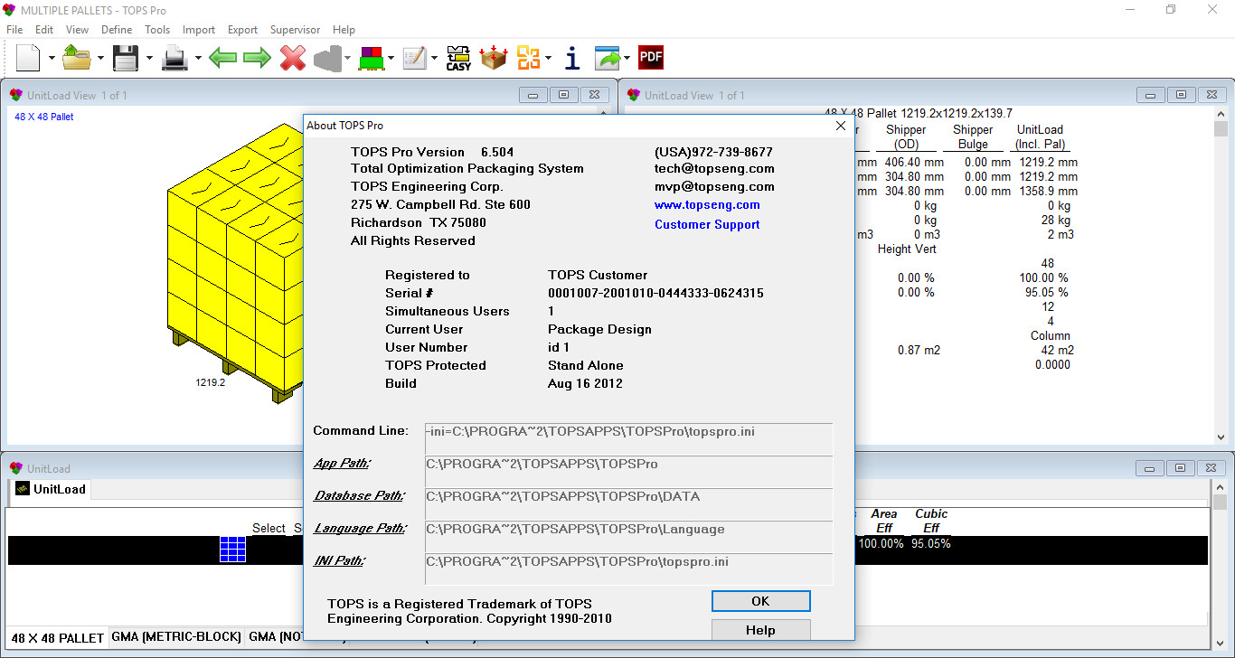Image resolution: width=1235 pixels, height=658 pixels.
Task: Delete with the red X icon
Action: (x=293, y=59)
